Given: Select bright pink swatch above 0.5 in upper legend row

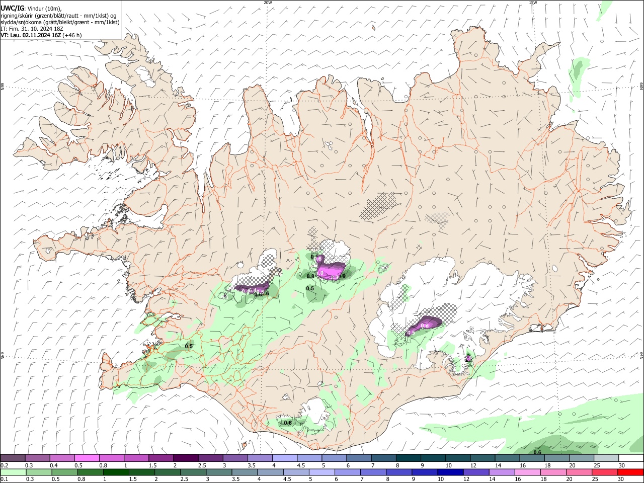Looking at the screenshot, I should click(x=87, y=458).
